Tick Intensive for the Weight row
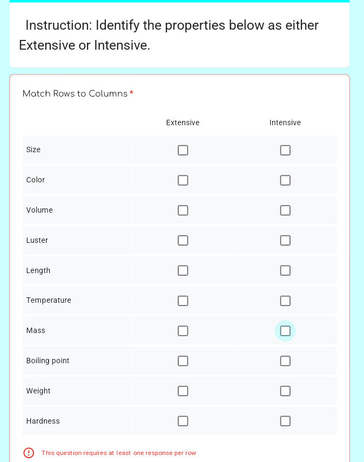Viewport: 364px width, 462px height. [285, 391]
